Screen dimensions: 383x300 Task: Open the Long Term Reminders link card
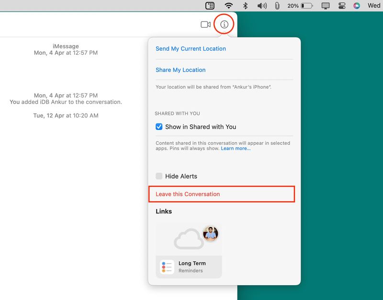coord(189,251)
